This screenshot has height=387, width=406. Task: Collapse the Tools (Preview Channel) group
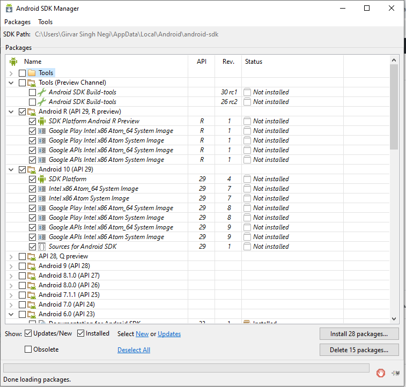[x=11, y=83]
